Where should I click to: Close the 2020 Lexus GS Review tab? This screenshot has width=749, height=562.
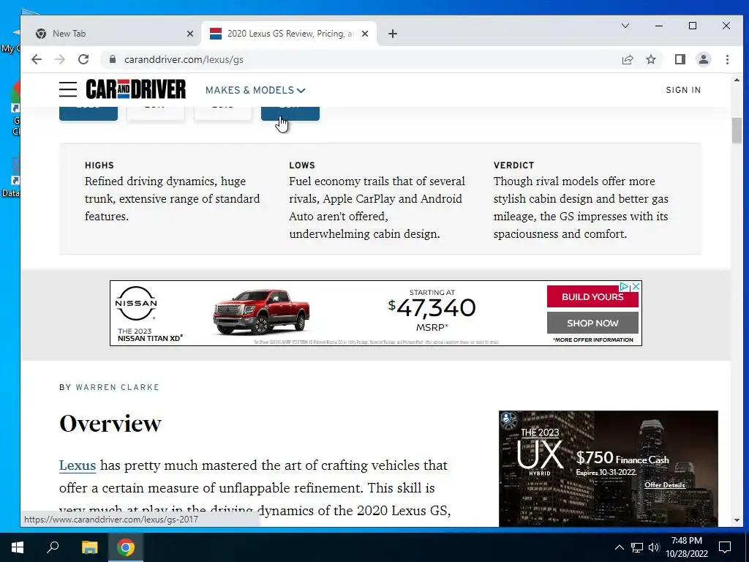click(365, 34)
